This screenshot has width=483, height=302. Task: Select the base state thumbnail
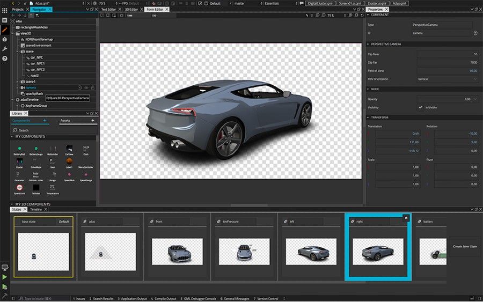pos(43,252)
